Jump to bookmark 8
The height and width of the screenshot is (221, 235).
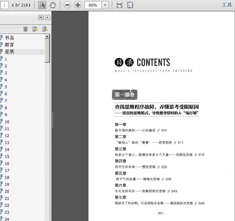coord(6,108)
